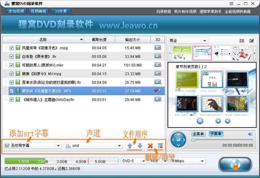Click the 3D icon for 西单女孩 row
The image size is (260, 178).
click(x=158, y=82)
